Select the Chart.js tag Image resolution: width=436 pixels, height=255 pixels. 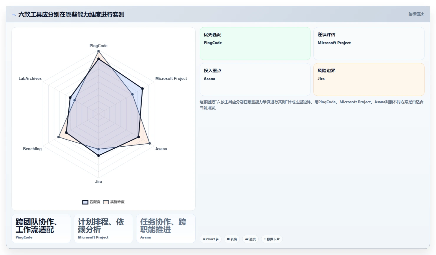tap(211, 239)
